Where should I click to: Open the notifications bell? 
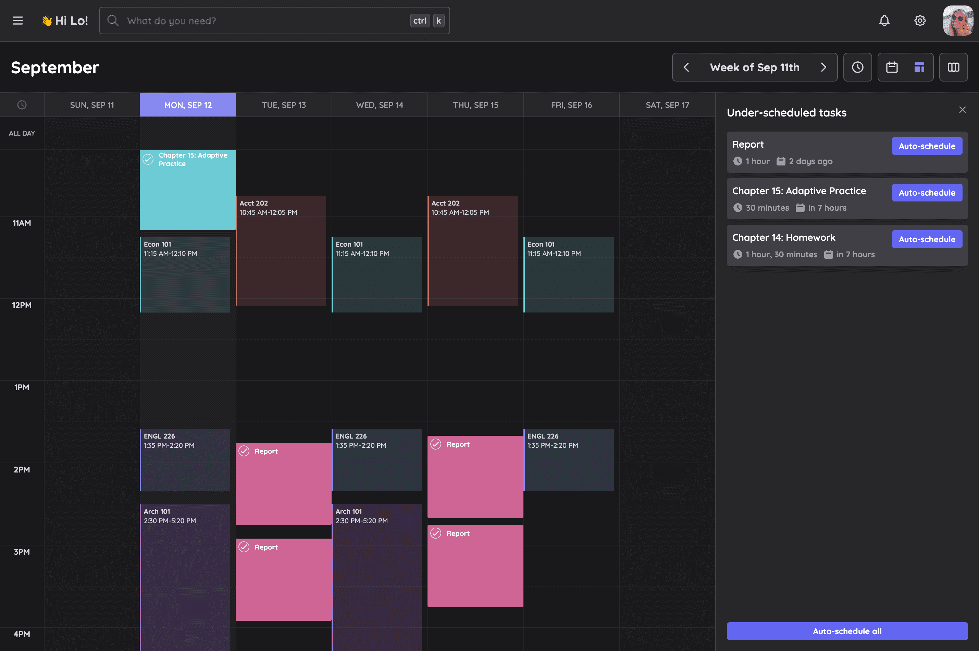pyautogui.click(x=884, y=20)
